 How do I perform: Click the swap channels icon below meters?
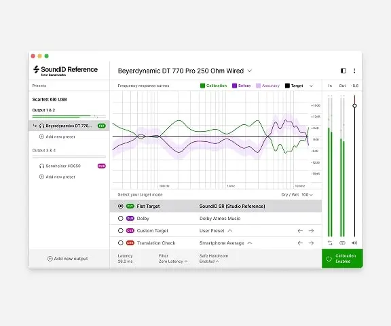coord(330,242)
